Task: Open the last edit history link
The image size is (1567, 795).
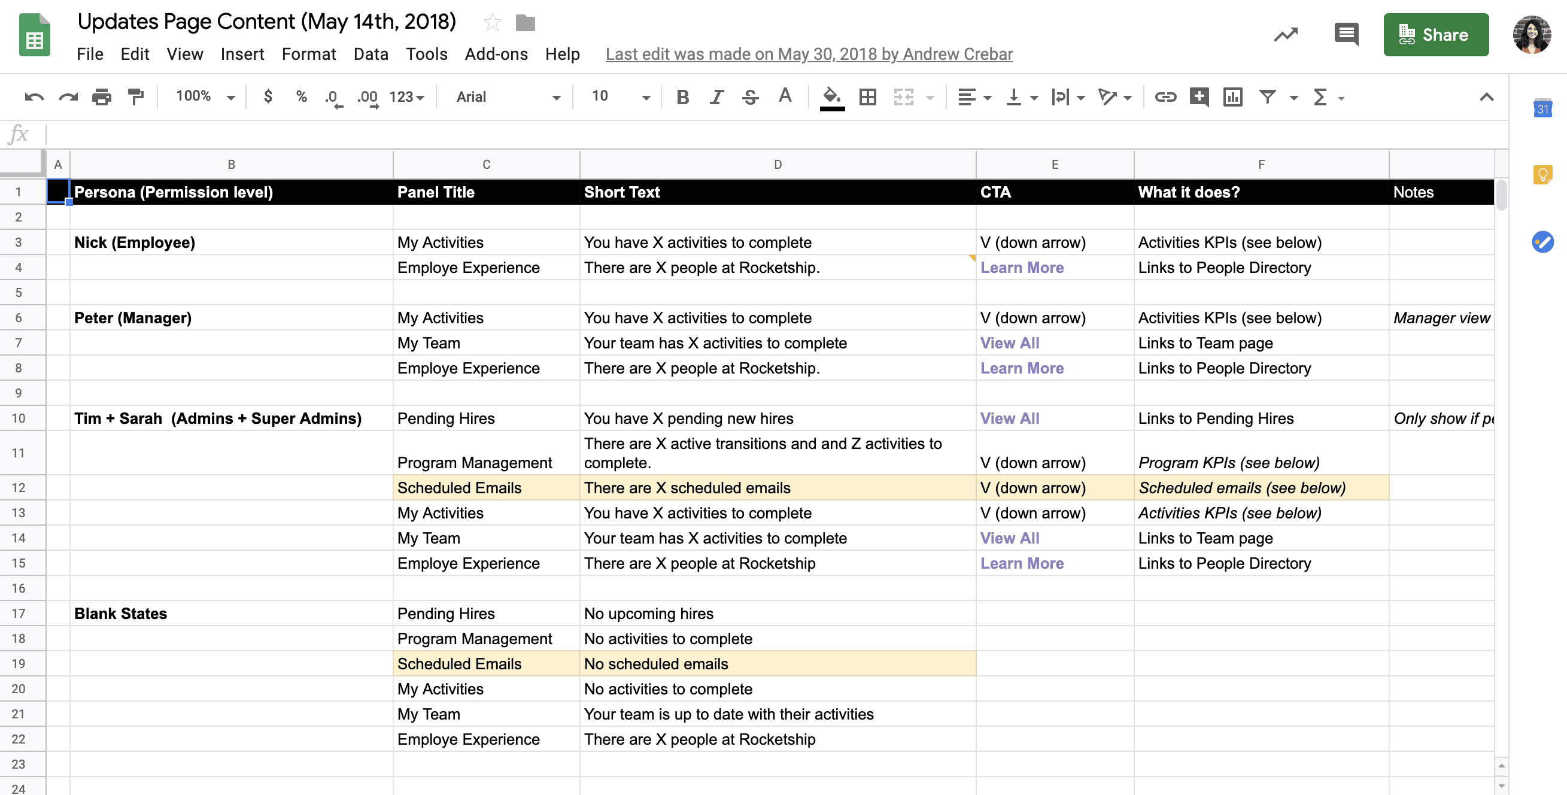Action: 809,54
